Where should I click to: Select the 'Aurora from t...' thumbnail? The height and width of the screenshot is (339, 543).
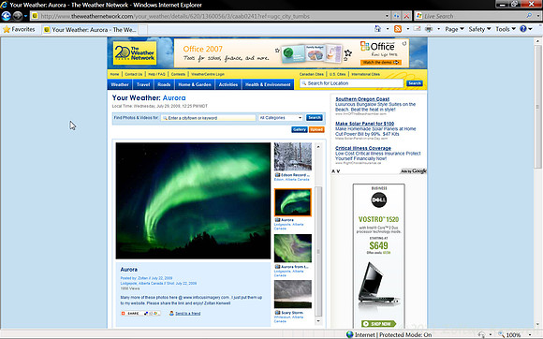click(x=293, y=248)
